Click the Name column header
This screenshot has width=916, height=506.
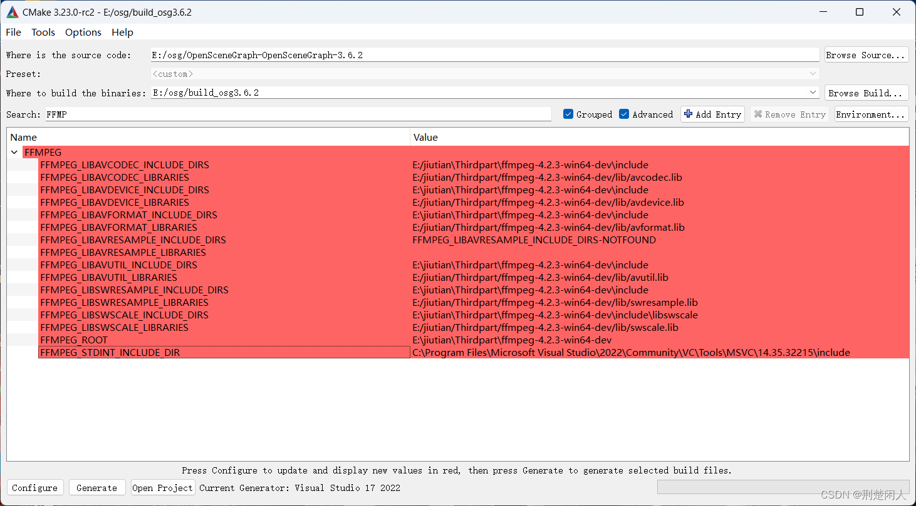[209, 137]
